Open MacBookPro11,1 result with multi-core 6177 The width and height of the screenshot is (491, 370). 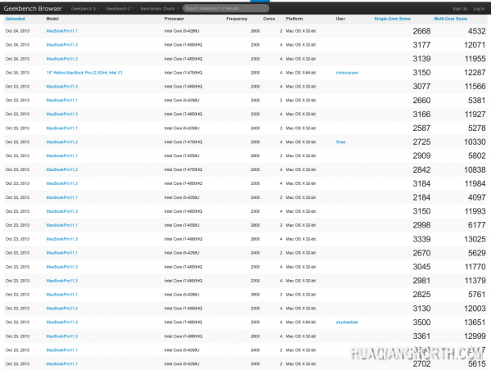(x=61, y=225)
